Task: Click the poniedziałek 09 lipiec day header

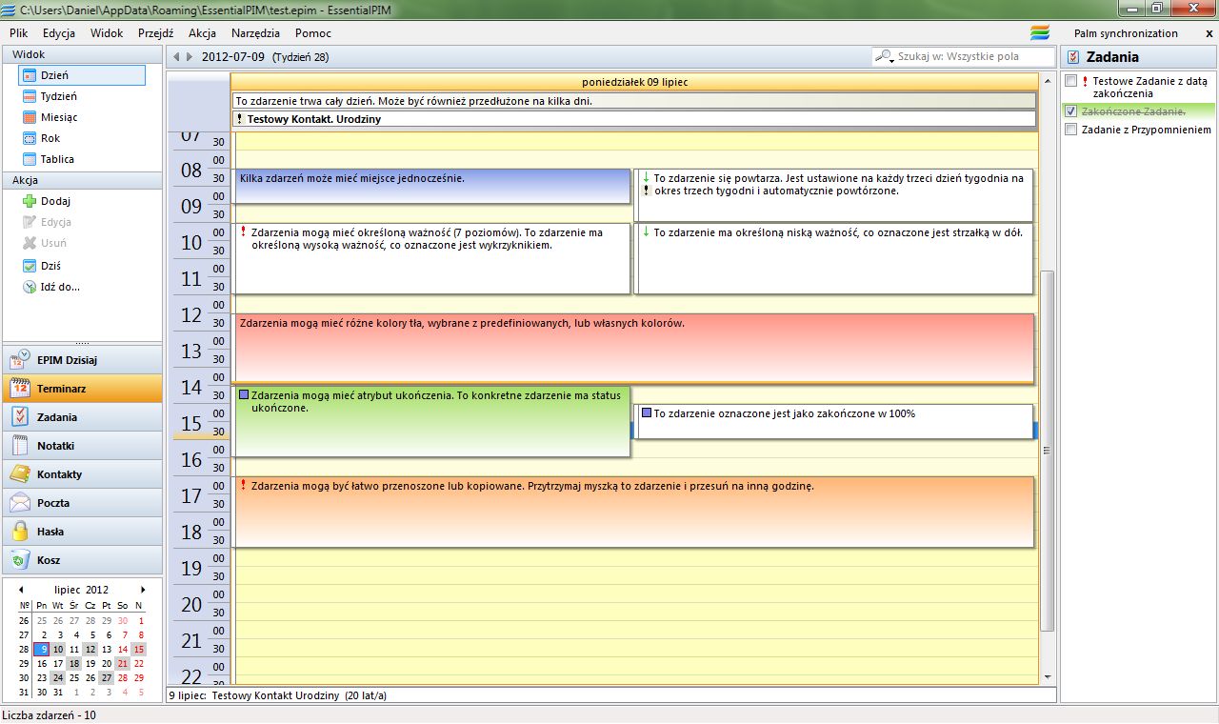Action: click(634, 82)
